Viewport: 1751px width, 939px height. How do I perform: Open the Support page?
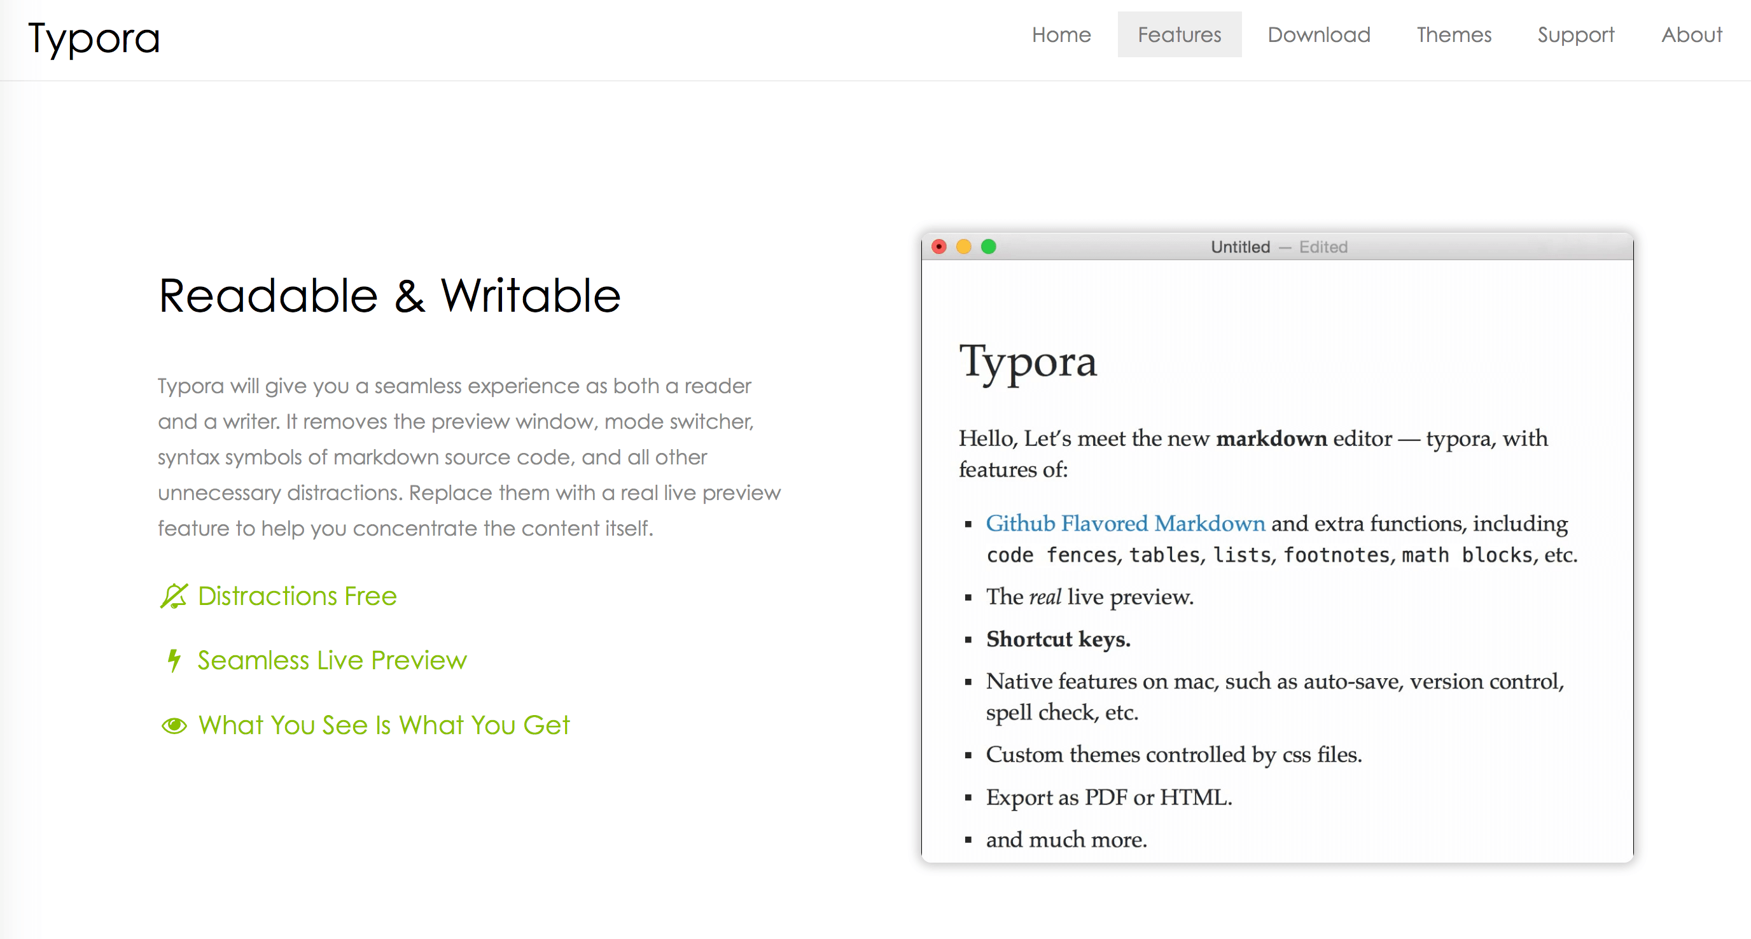(x=1575, y=36)
